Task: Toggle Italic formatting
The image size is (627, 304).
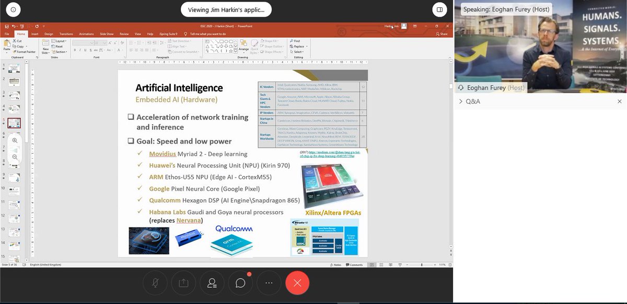Action: (x=81, y=50)
